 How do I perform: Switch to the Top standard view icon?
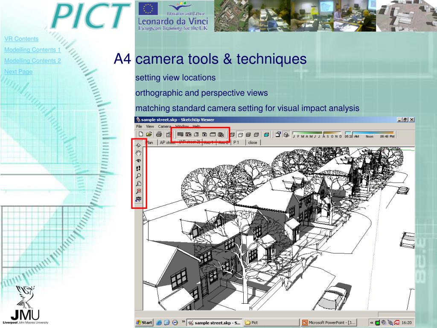pos(180,135)
